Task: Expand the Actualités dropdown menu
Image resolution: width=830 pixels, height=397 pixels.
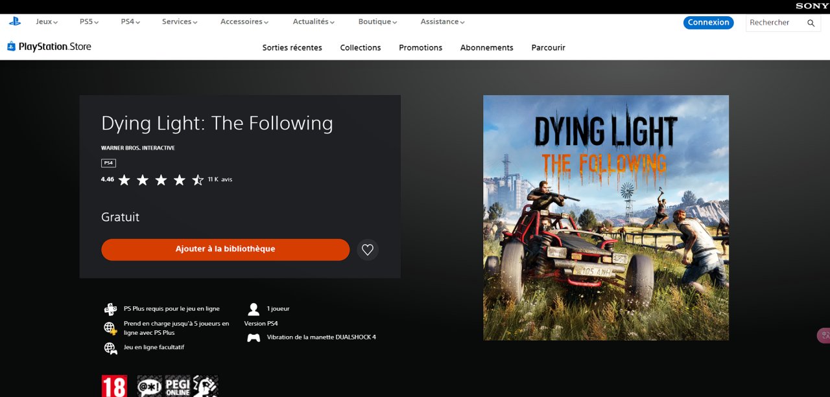Action: point(314,21)
